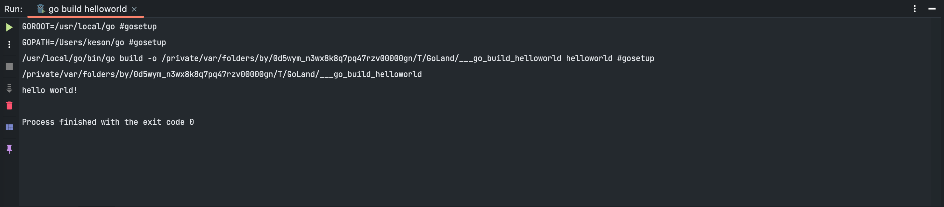Rerun the program with green play icon
944x207 pixels.
point(9,27)
